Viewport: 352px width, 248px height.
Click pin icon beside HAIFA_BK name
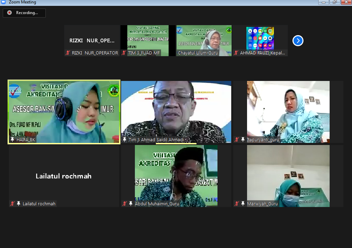point(13,139)
